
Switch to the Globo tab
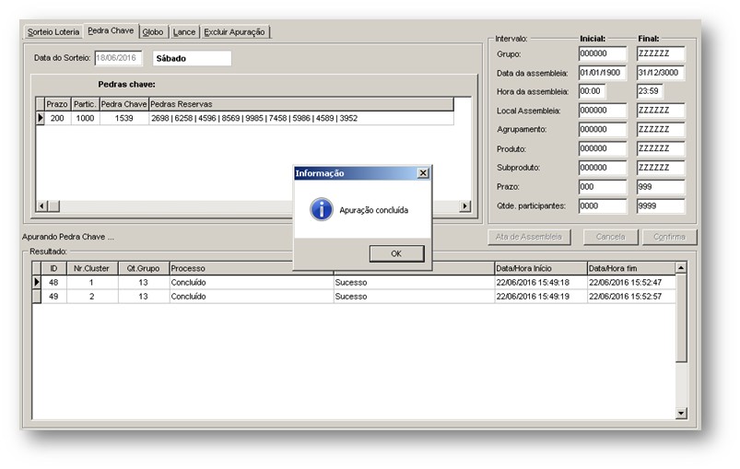coord(153,32)
